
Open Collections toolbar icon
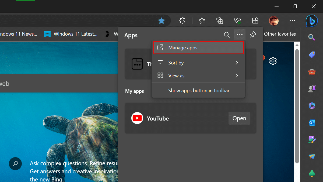(x=220, y=21)
